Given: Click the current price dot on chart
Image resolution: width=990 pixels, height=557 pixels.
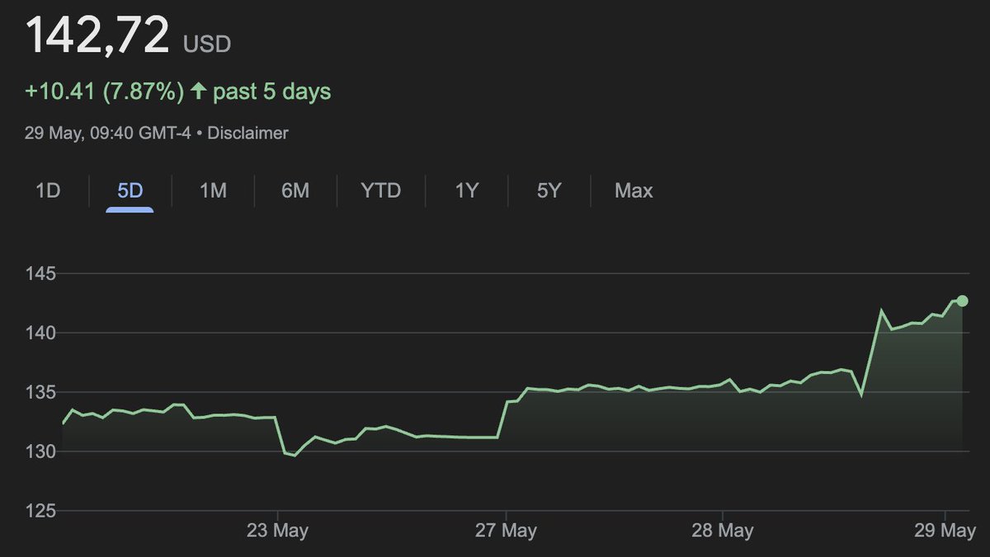Looking at the screenshot, I should pyautogui.click(x=962, y=301).
